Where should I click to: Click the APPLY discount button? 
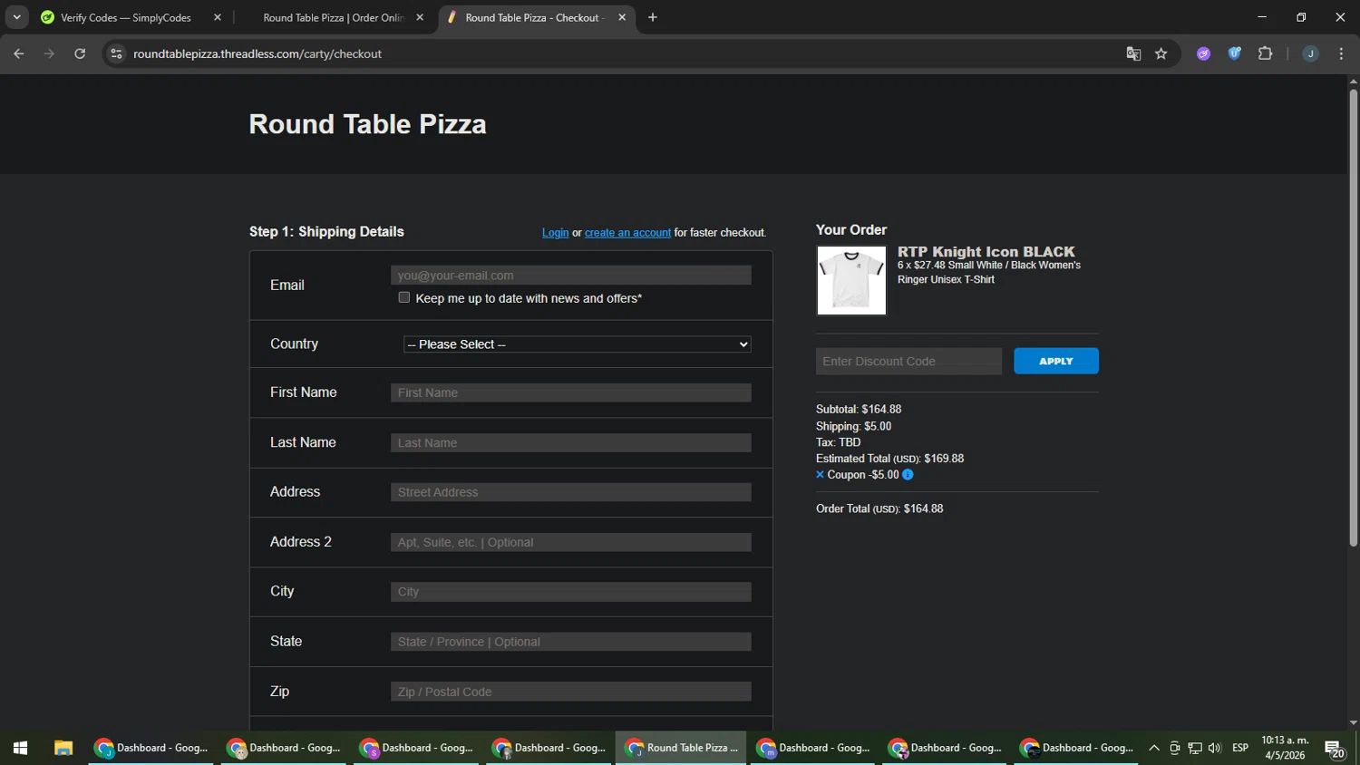[x=1056, y=361]
